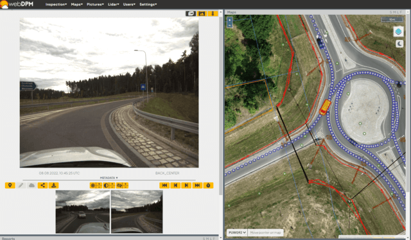Screen dimensions: 411x240
Task: Open the PUWG92 coordinate system dropdown
Action: click(237, 232)
